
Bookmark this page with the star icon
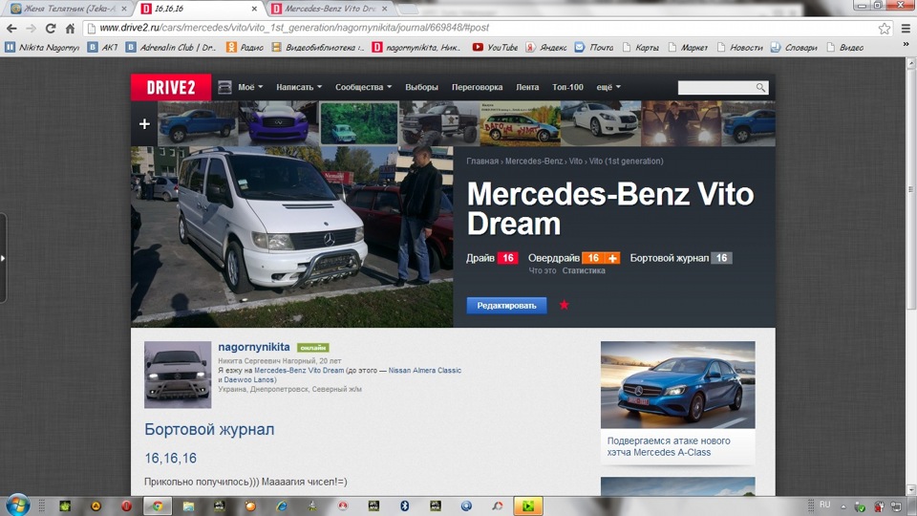884,28
